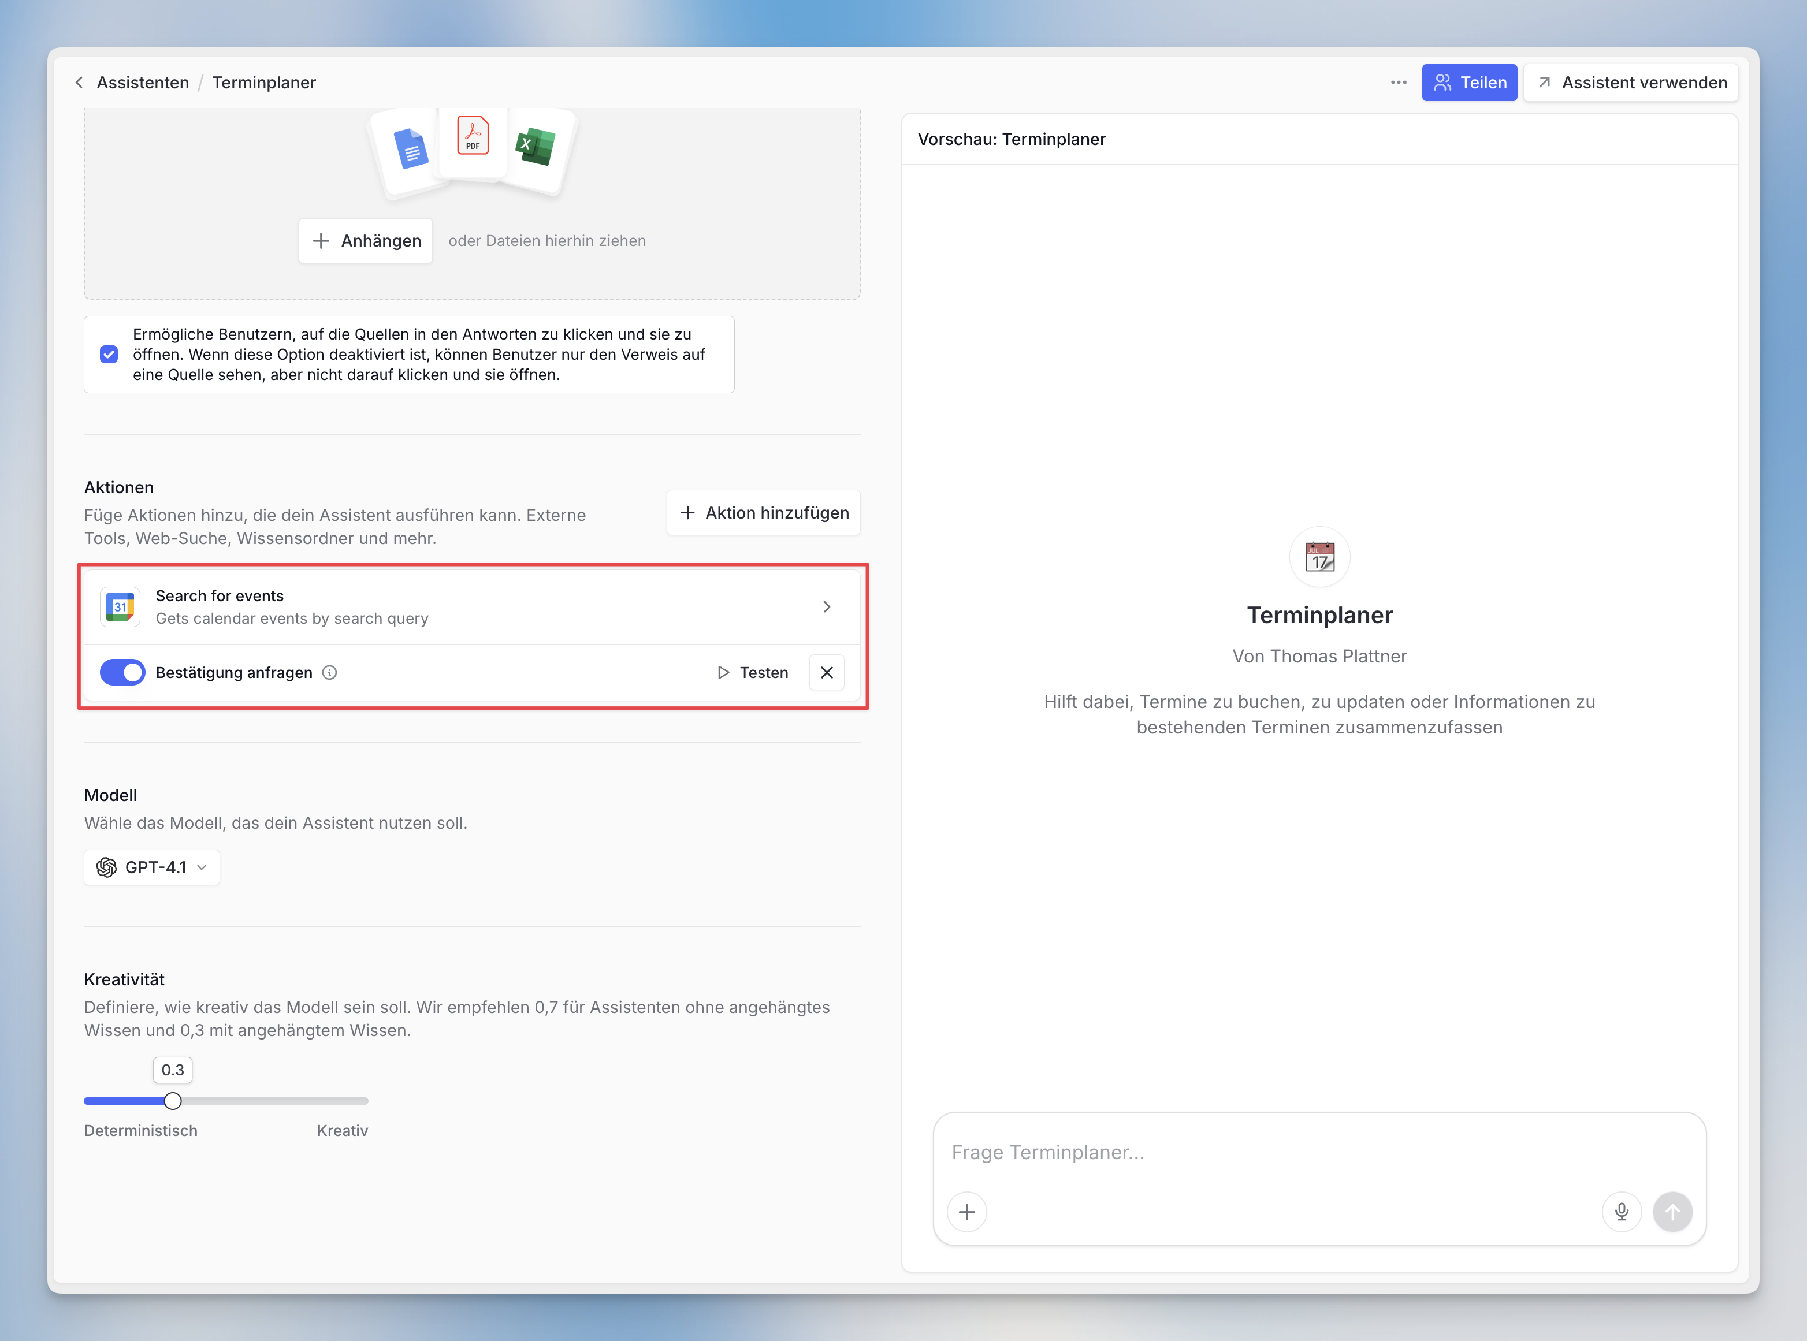Screen dimensions: 1807x1341
Task: Toggle the Bestätigung anfragen switch
Action: tap(122, 672)
